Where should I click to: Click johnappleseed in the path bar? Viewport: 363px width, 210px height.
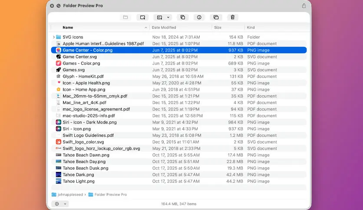coord(70,195)
